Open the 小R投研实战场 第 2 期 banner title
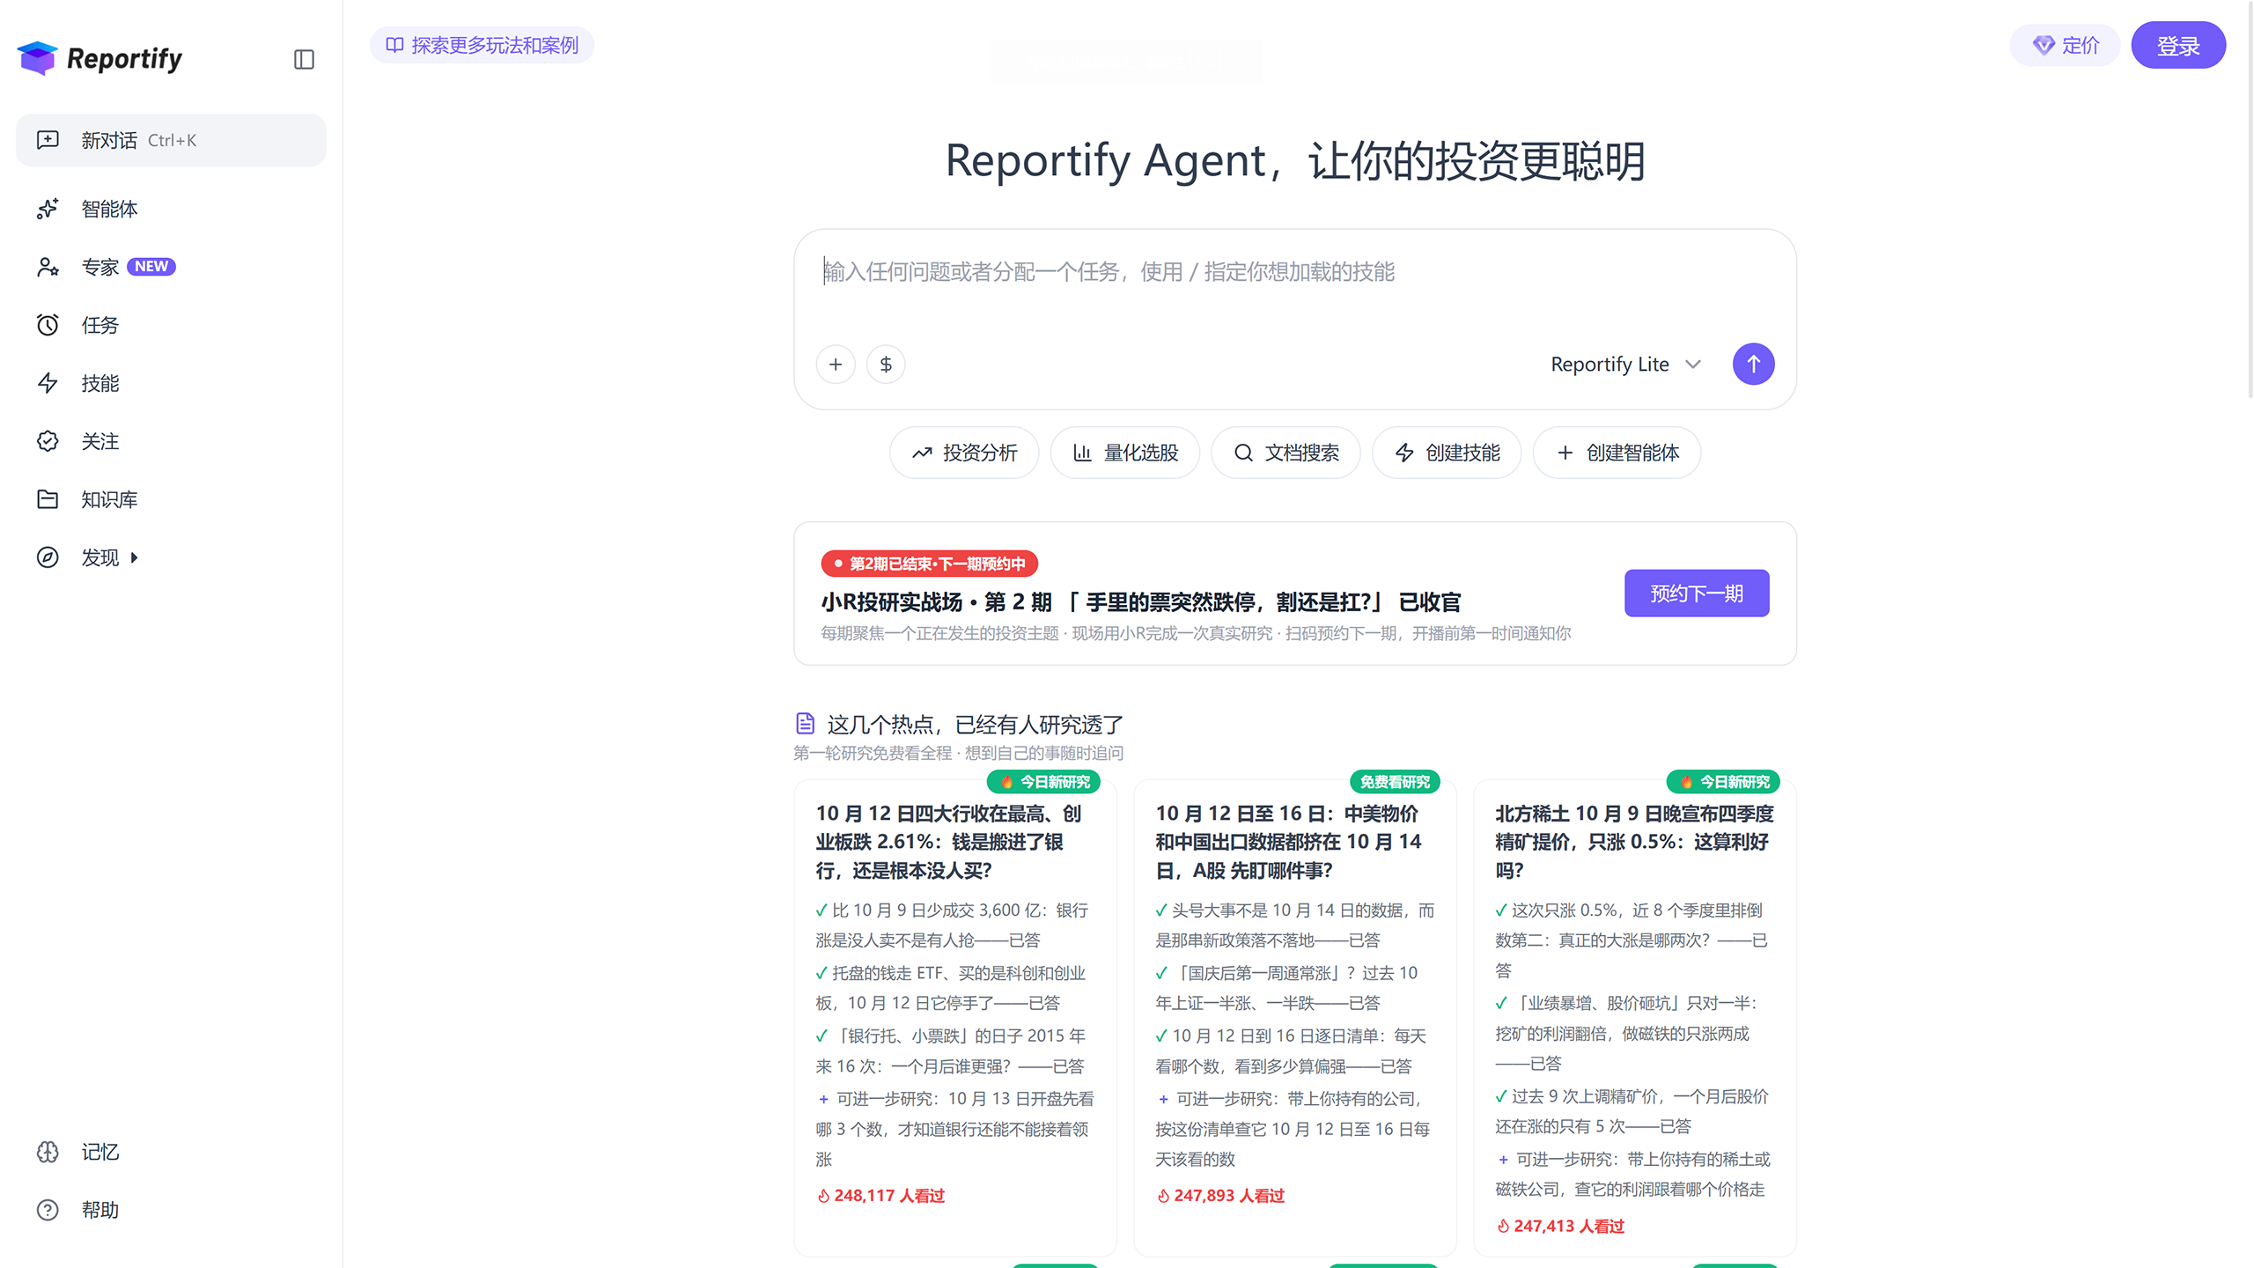Screen dimensions: 2254x1268 1141,602
